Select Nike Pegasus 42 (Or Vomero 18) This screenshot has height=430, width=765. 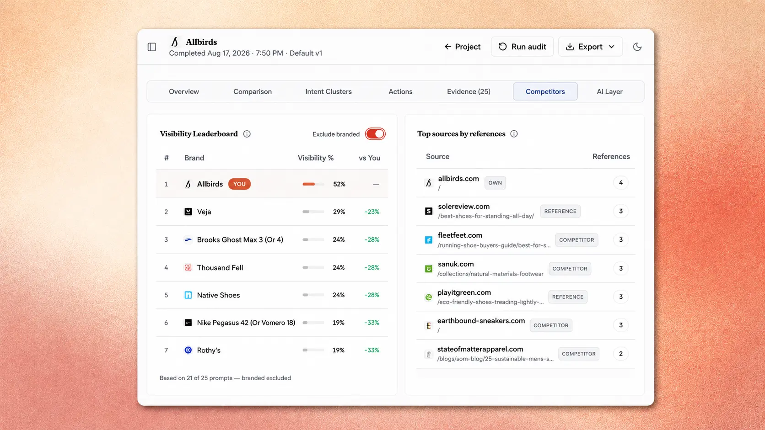246,323
